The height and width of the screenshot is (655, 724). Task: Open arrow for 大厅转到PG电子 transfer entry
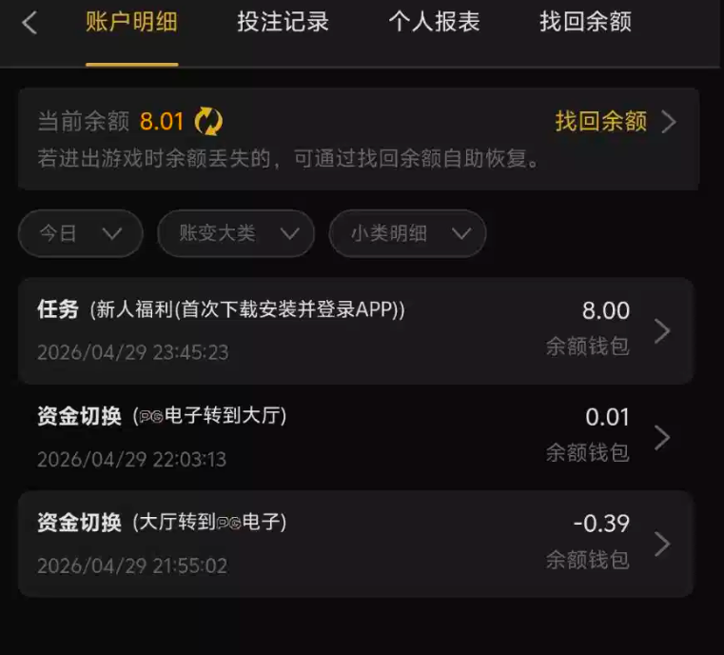[x=662, y=544]
